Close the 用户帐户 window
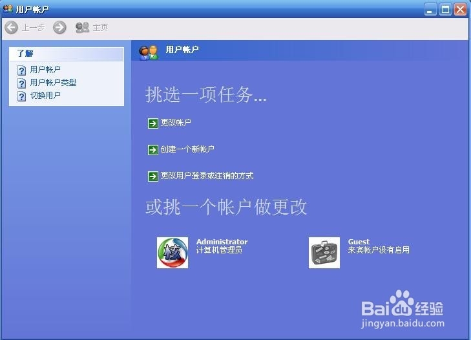 click(x=460, y=10)
